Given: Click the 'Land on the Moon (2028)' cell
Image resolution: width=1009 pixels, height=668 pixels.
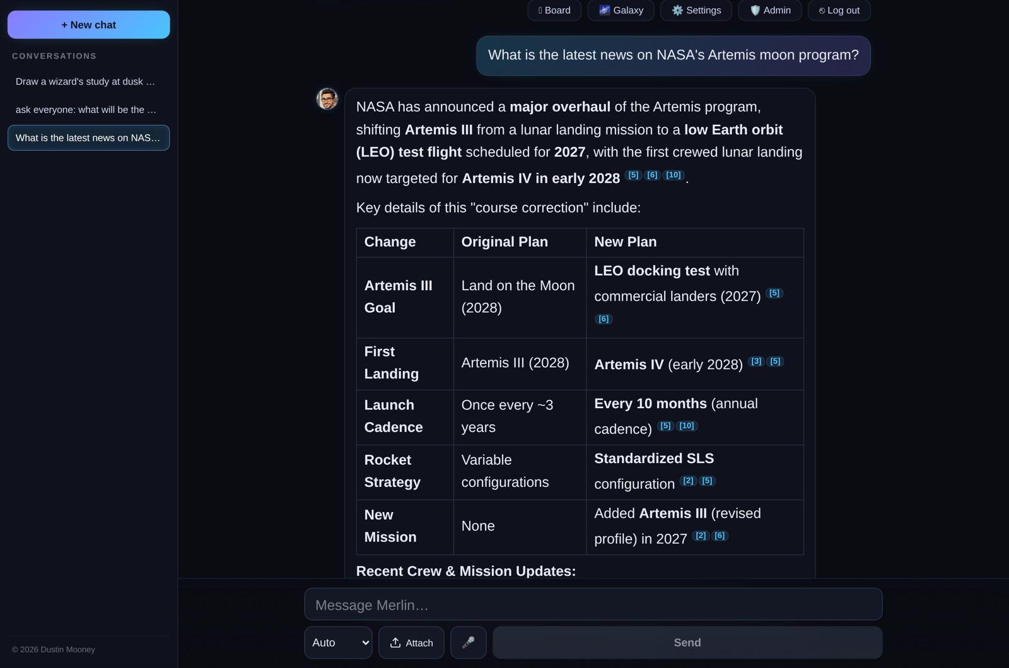Looking at the screenshot, I should 520,296.
